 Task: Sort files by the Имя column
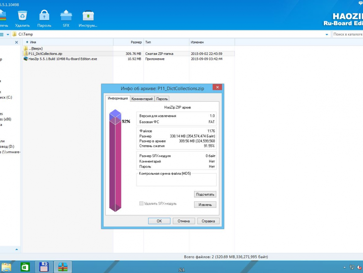(68, 42)
